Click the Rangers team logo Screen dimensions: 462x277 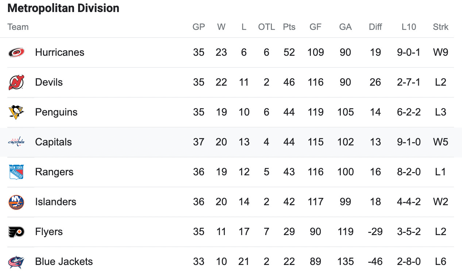16,172
